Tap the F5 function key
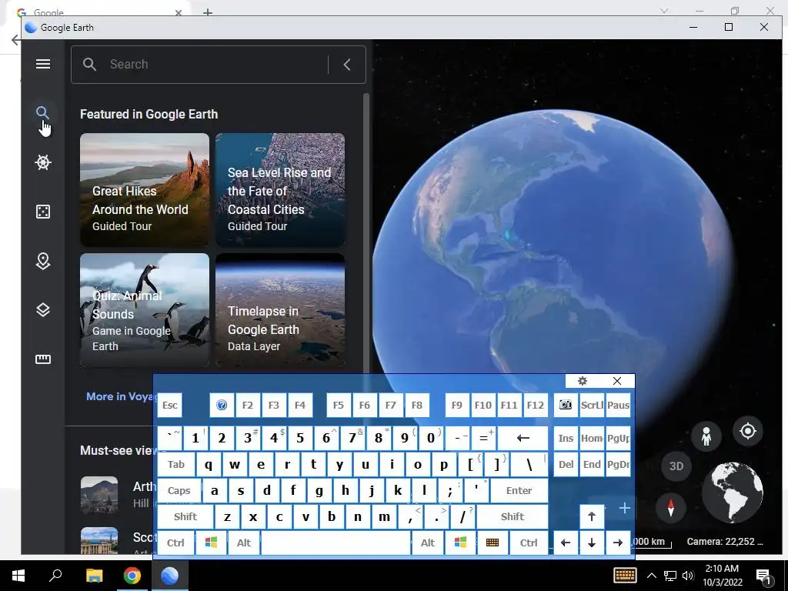This screenshot has height=591, width=788. [x=339, y=405]
